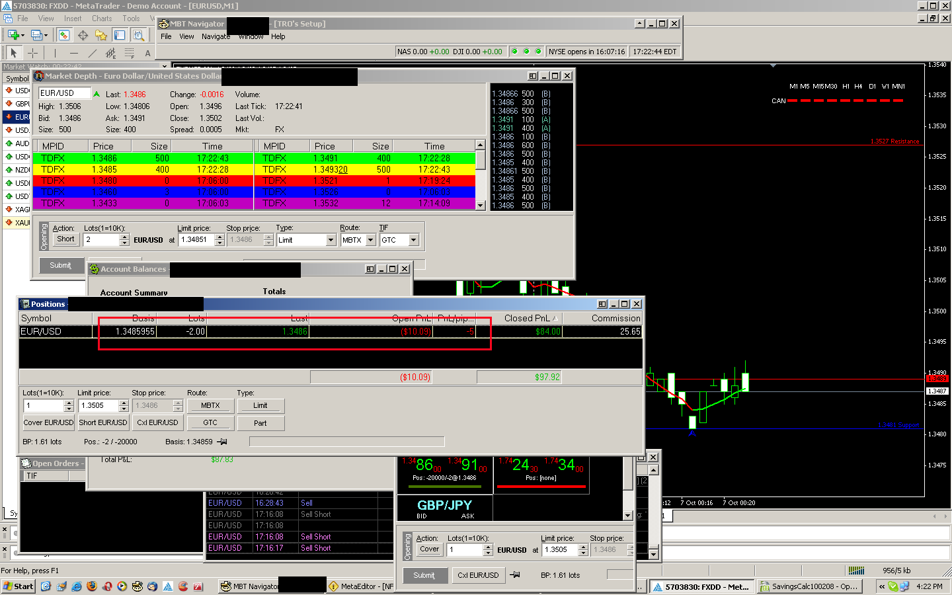Select the Draw Trendline tool
The width and height of the screenshot is (952, 595).
(92, 53)
